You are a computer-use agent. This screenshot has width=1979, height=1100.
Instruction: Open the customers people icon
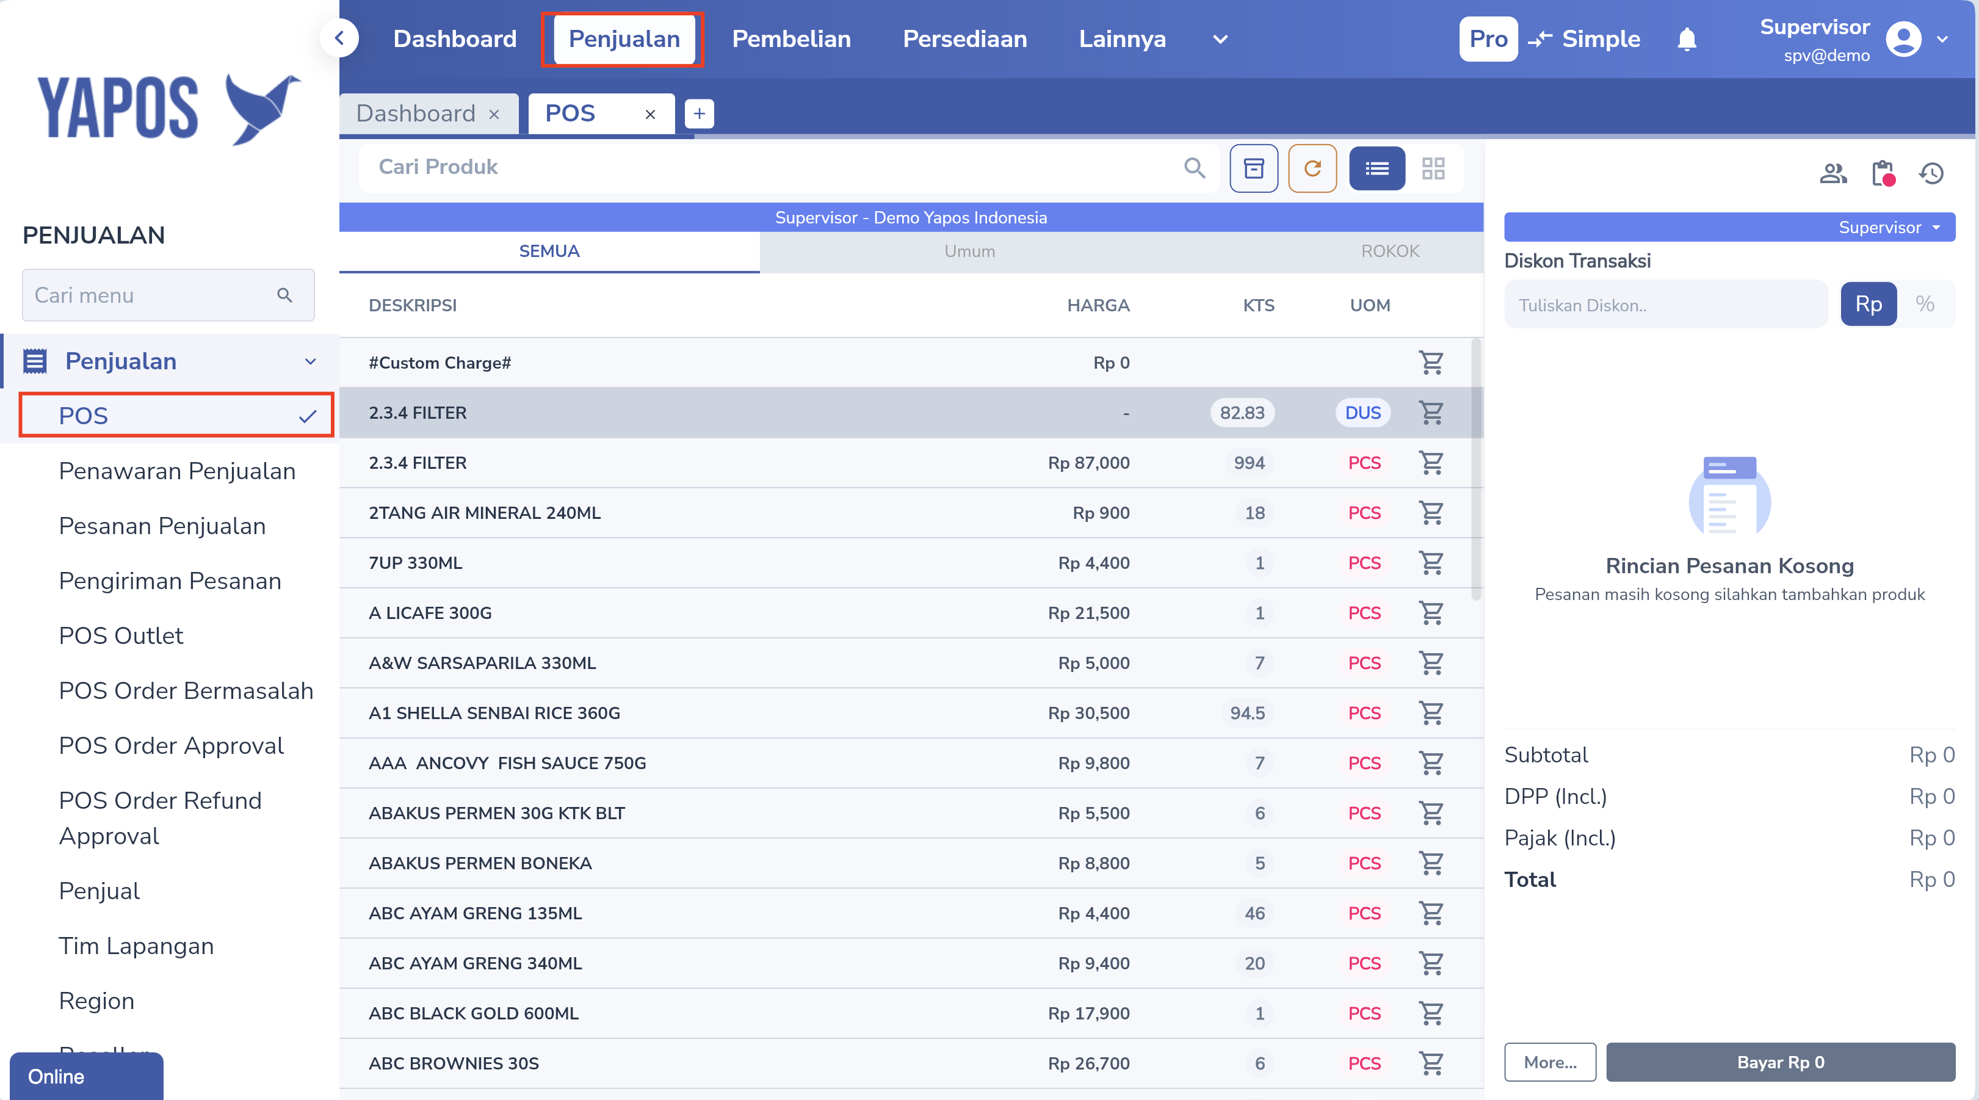tap(1833, 173)
